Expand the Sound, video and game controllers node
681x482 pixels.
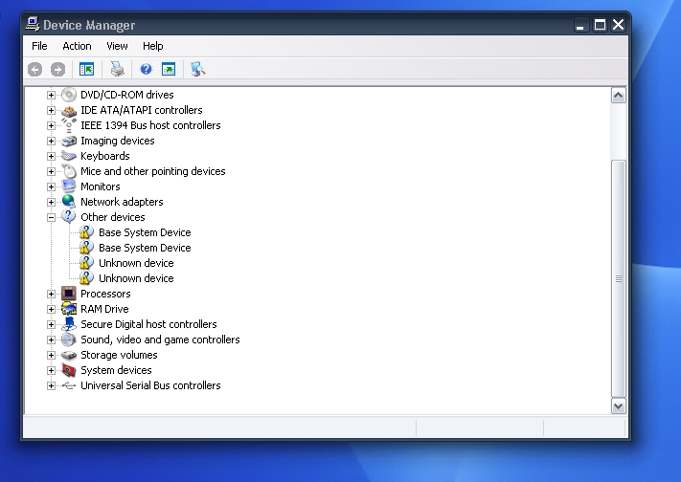click(51, 340)
